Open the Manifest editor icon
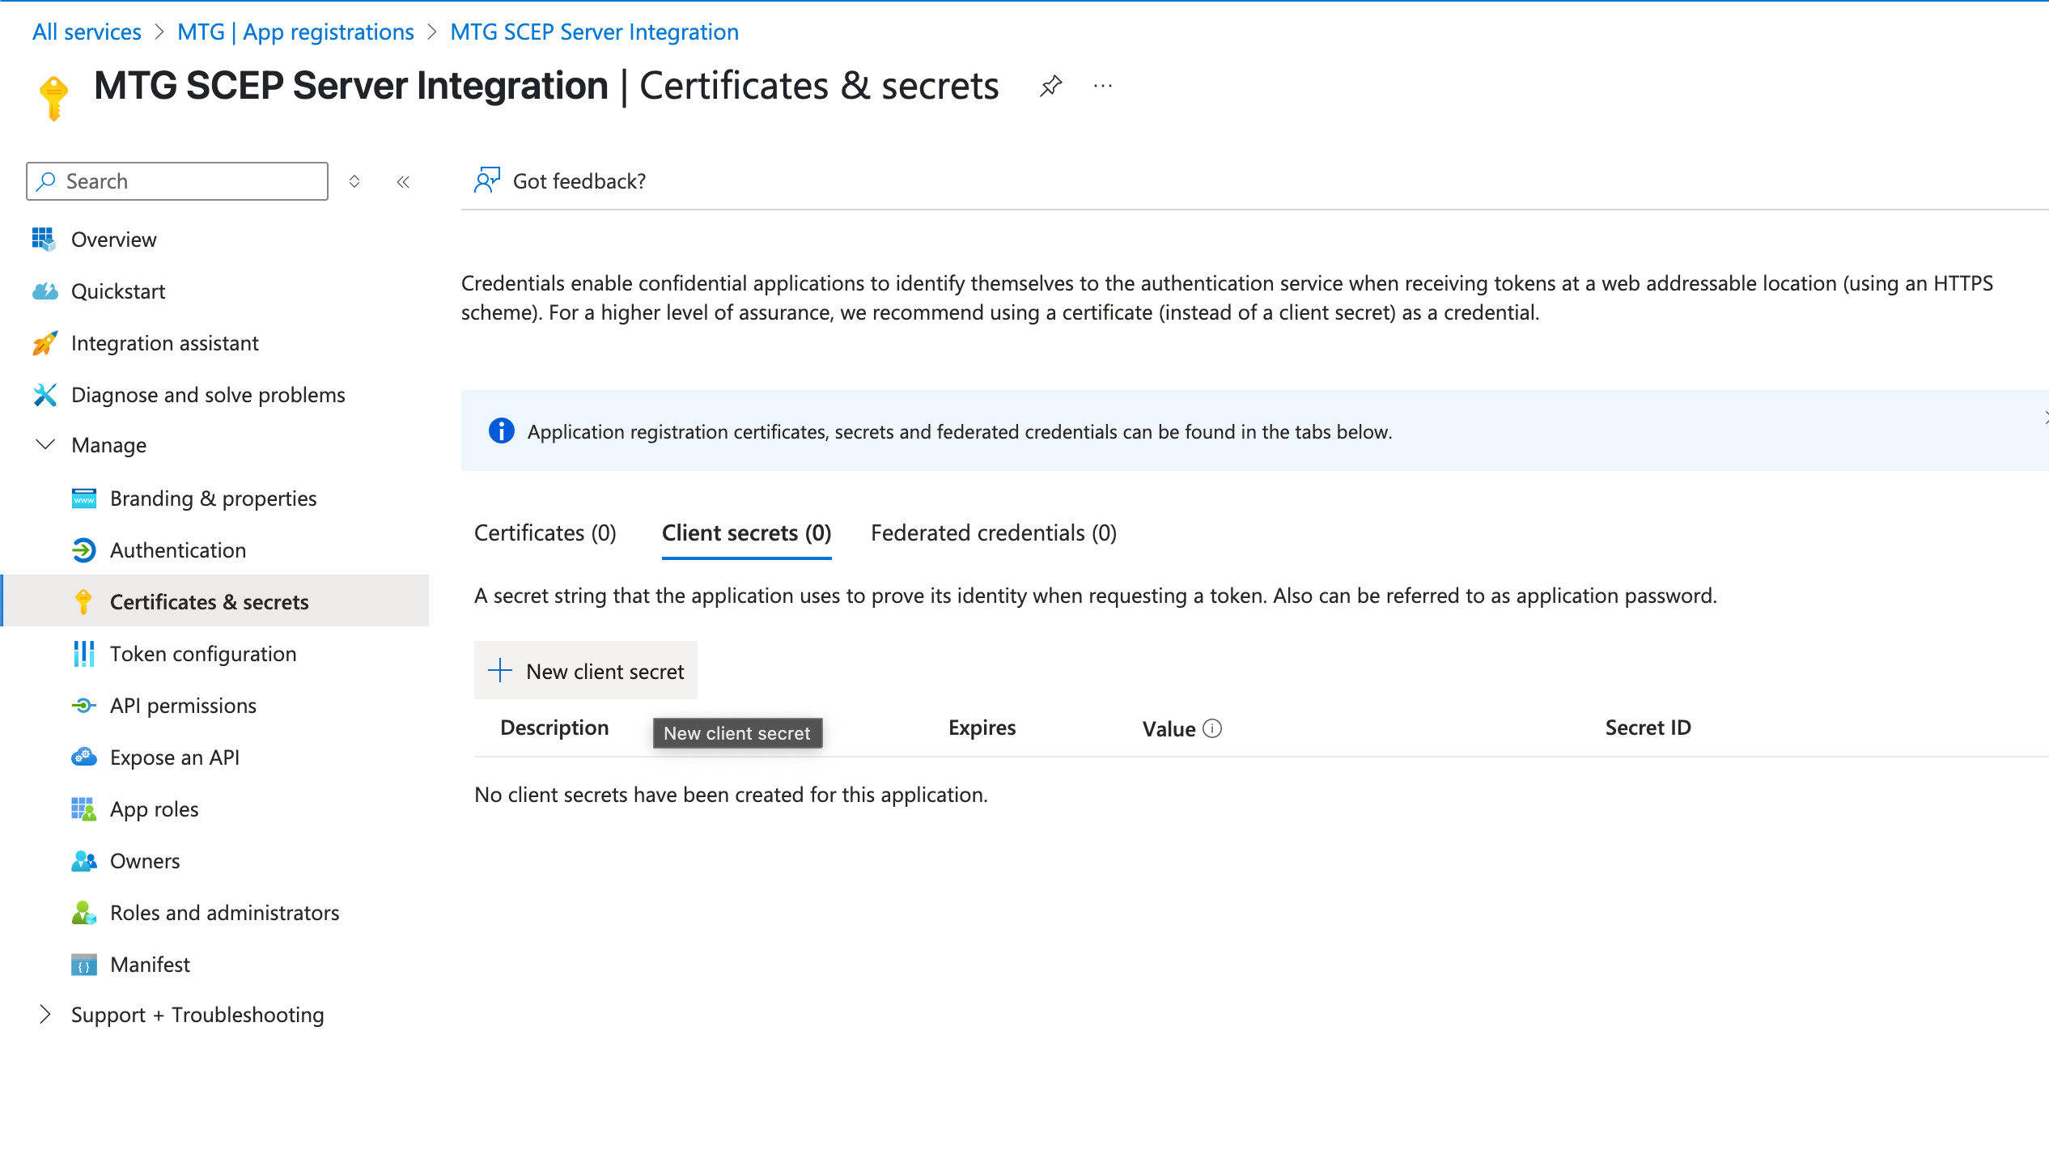The image size is (2049, 1154). click(x=84, y=964)
